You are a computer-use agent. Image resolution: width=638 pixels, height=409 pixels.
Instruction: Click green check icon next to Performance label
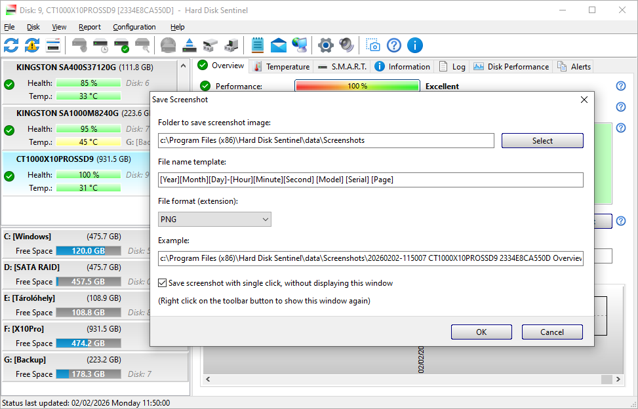pos(205,86)
